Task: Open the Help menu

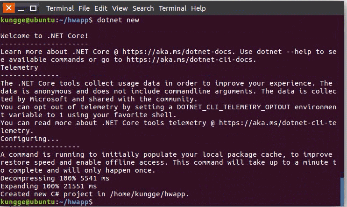Action: tap(198, 8)
